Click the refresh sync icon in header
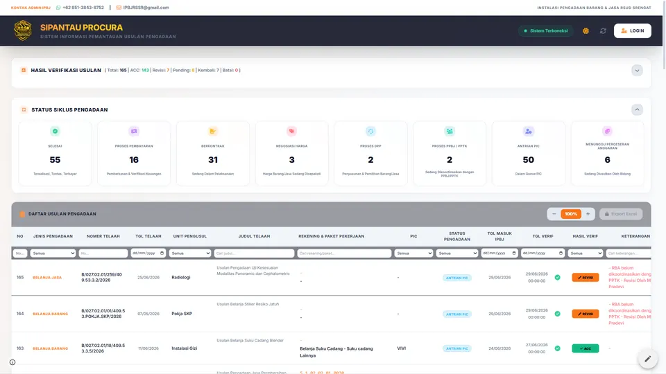This screenshot has width=666, height=374. (x=603, y=31)
